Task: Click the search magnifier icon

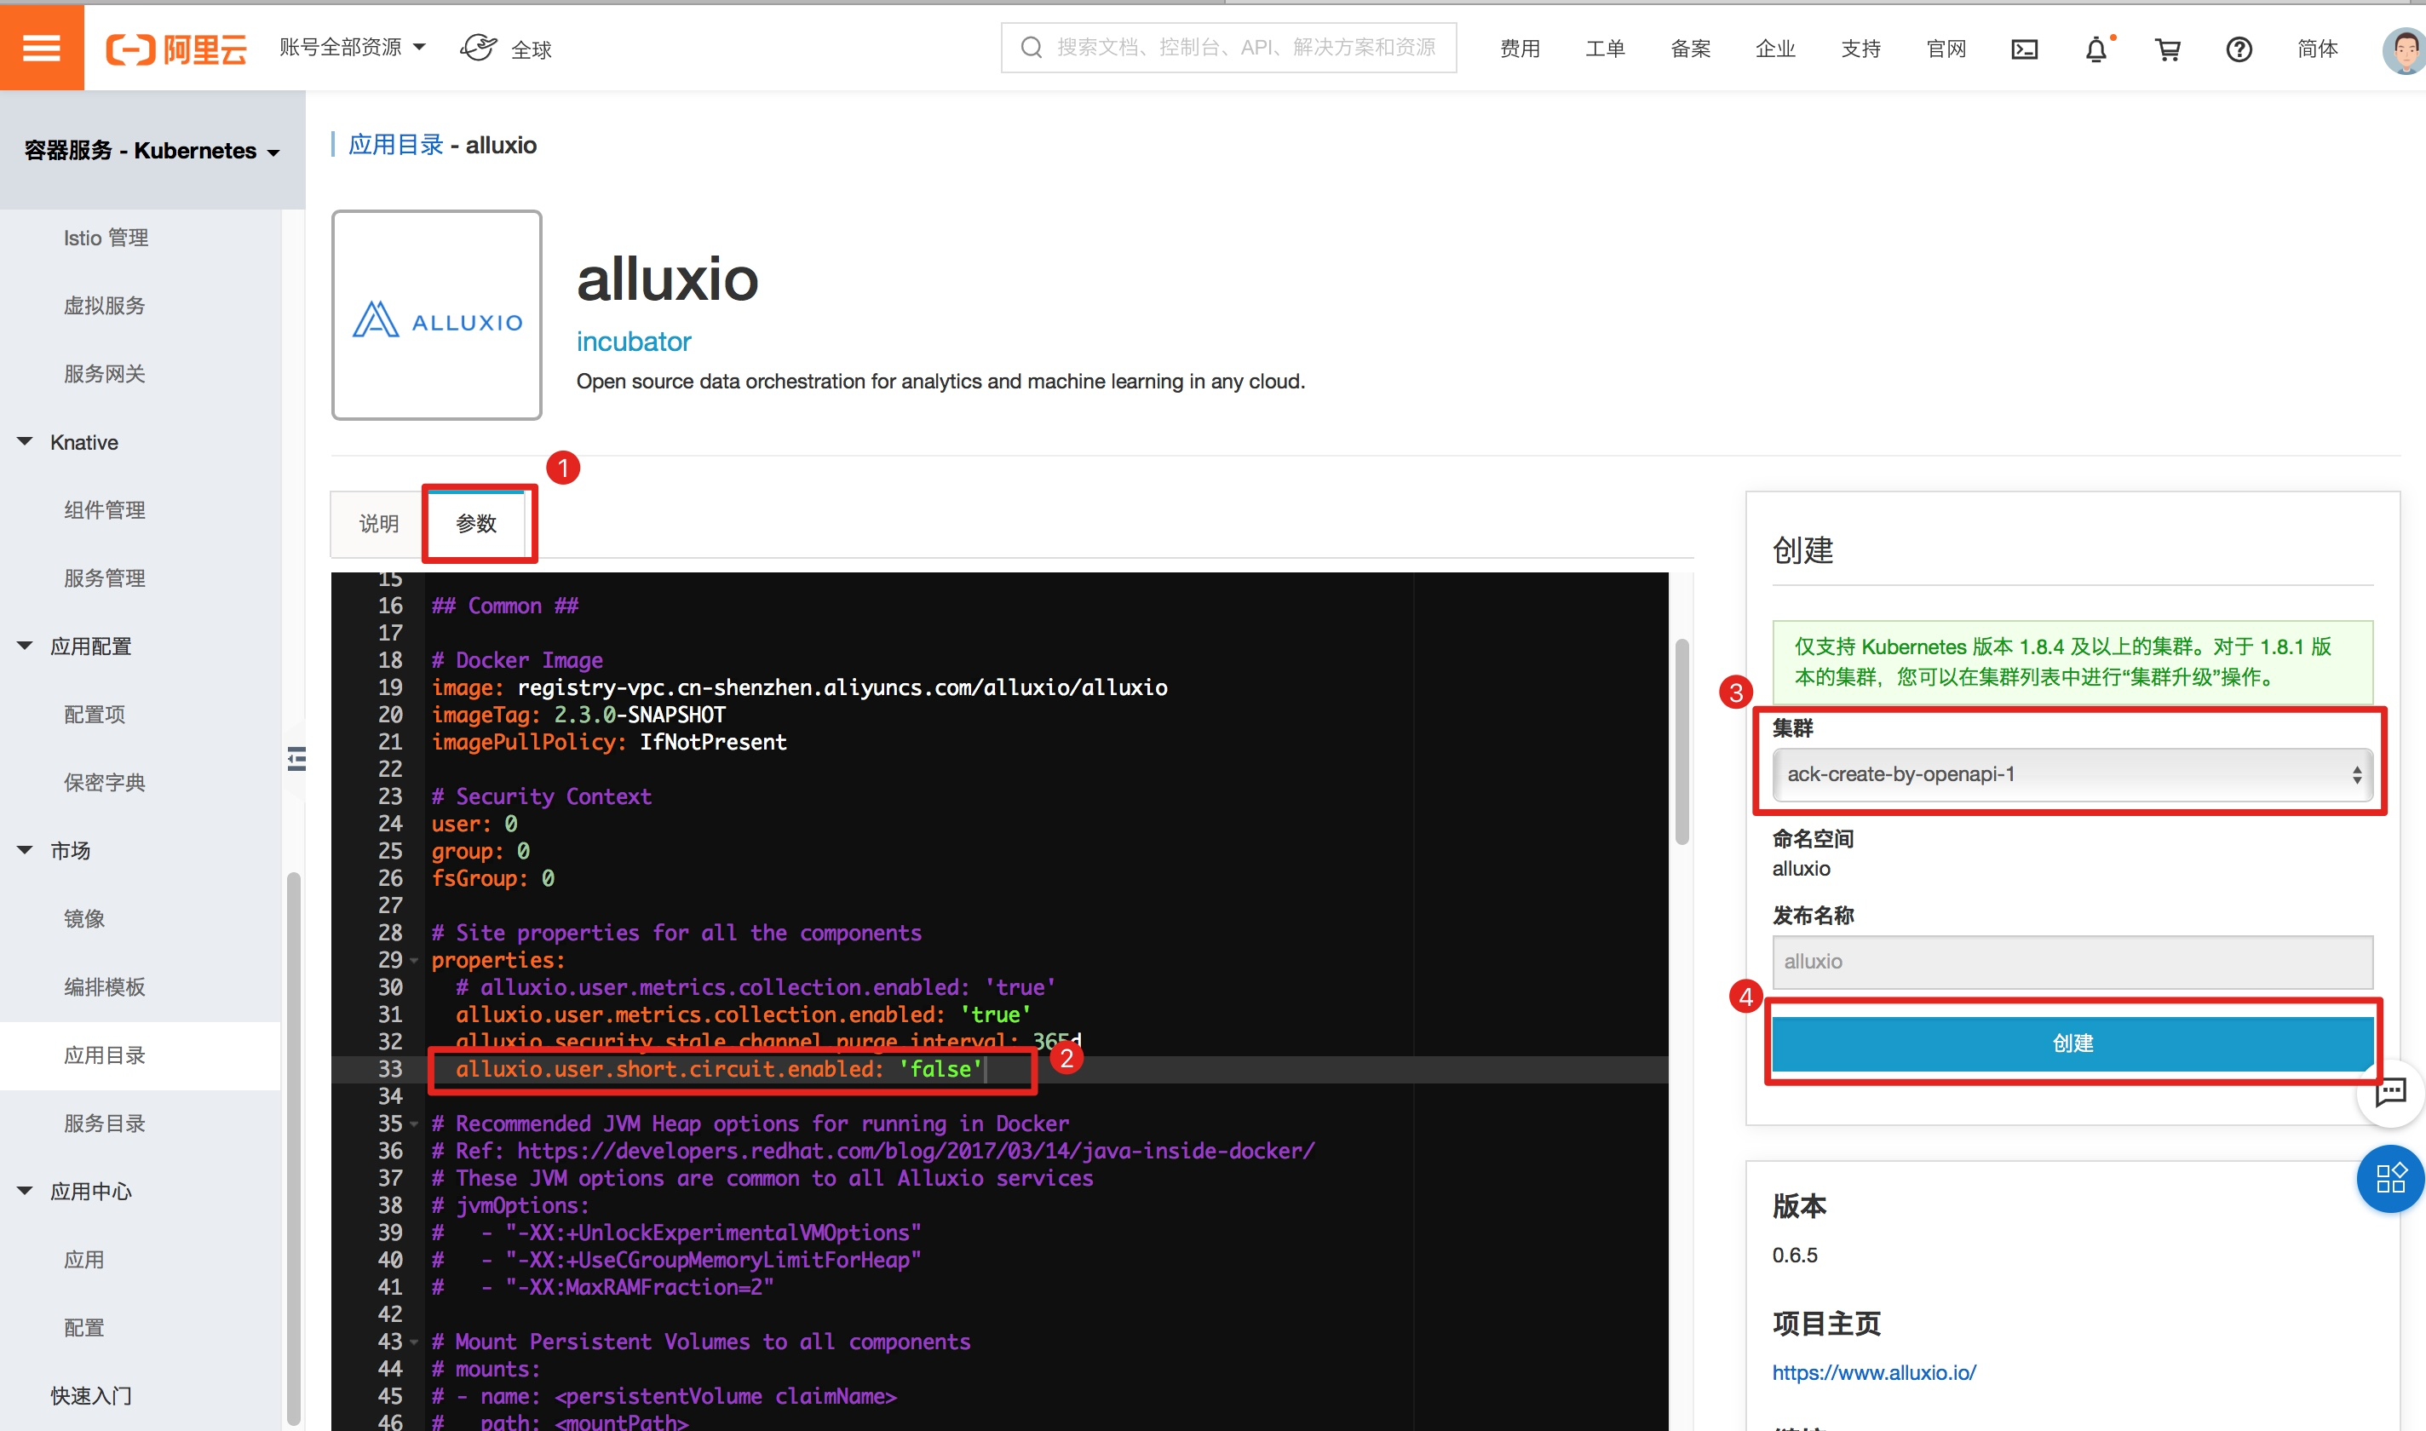Action: pos(1031,47)
